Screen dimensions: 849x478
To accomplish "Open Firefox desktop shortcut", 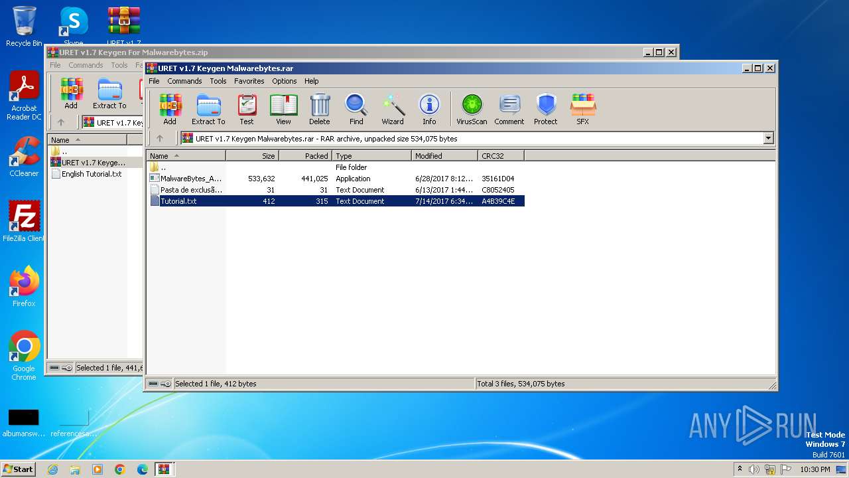I will 24,287.
